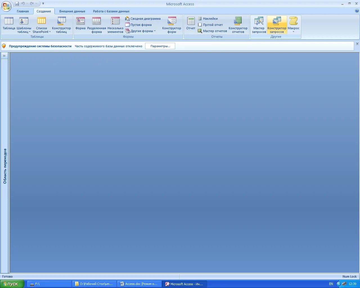Click the Параметры... button
Viewport: 360px width, 288px height.
pos(160,46)
